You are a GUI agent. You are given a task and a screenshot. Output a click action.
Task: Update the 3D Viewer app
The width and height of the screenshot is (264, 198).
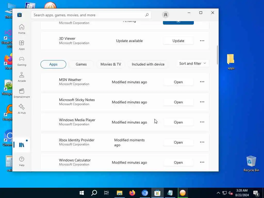pyautogui.click(x=178, y=41)
